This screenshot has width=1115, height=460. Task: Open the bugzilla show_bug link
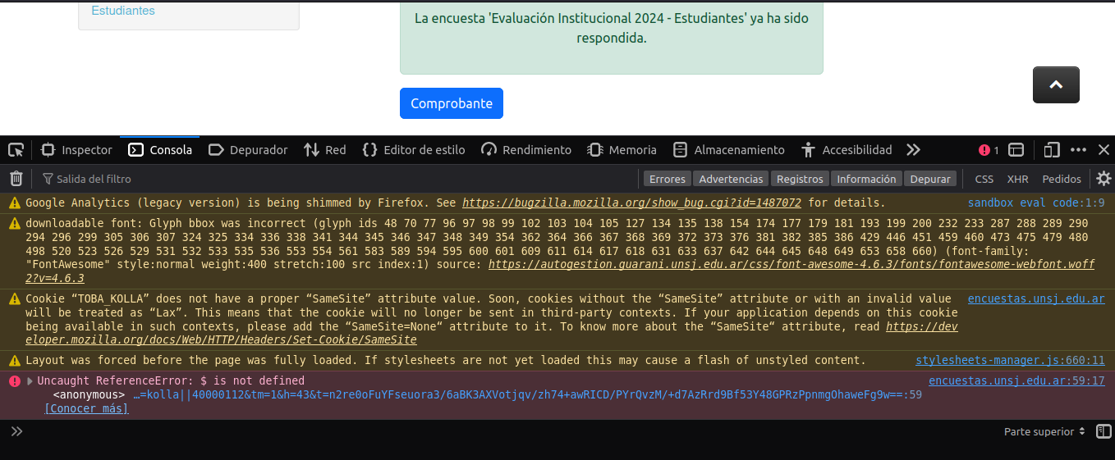click(631, 203)
